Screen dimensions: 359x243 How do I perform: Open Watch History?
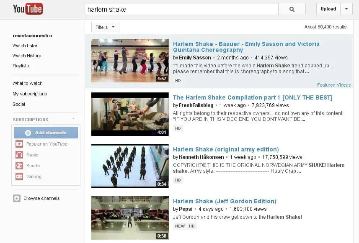[27, 56]
